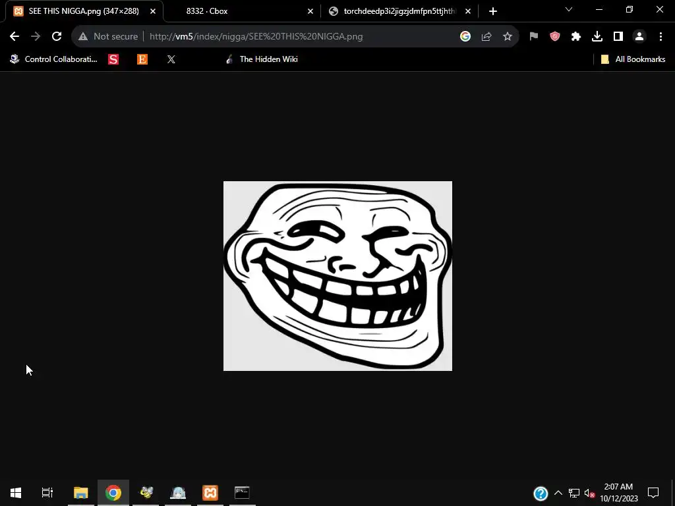Open Windows Start menu

[16, 493]
